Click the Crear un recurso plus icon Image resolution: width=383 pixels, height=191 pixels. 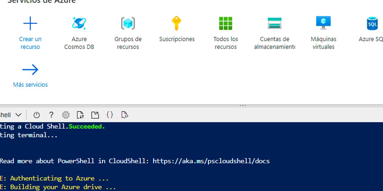point(30,23)
